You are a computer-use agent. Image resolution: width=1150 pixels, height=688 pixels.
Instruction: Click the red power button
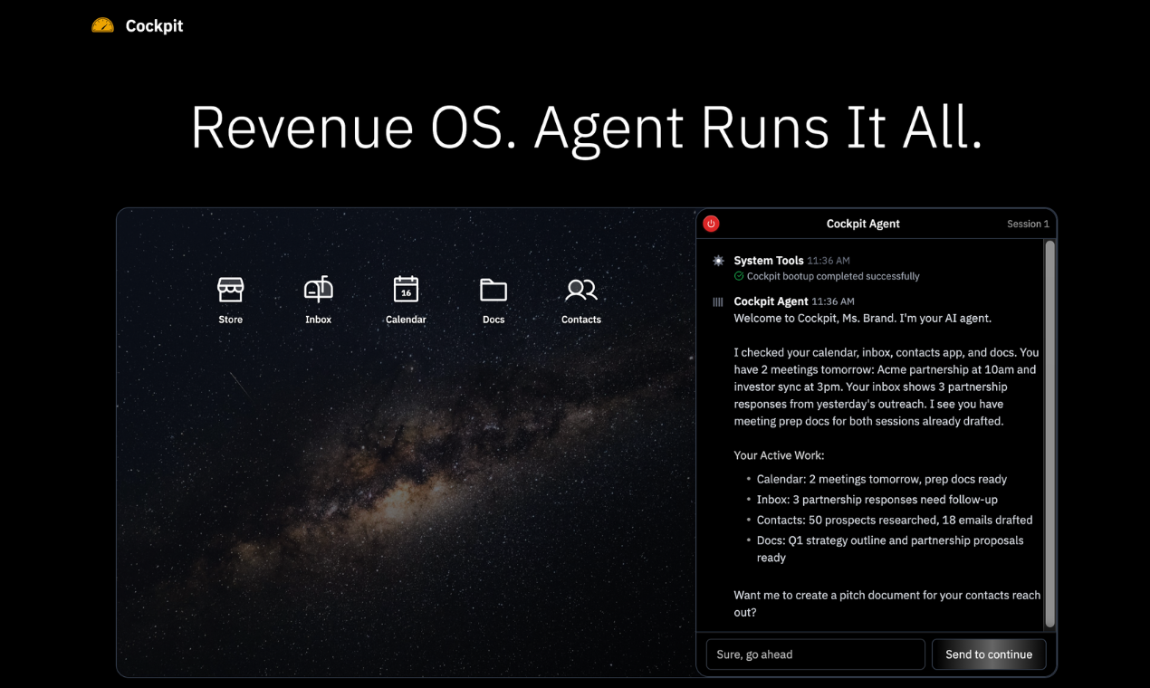[711, 224]
